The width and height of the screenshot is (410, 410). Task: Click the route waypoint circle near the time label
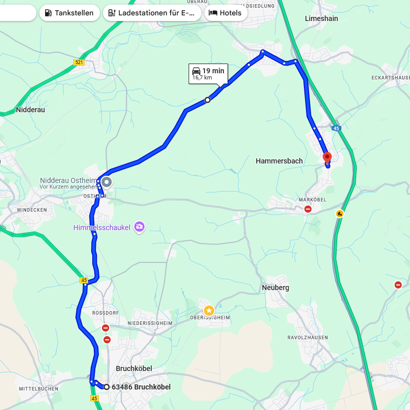tap(208, 99)
